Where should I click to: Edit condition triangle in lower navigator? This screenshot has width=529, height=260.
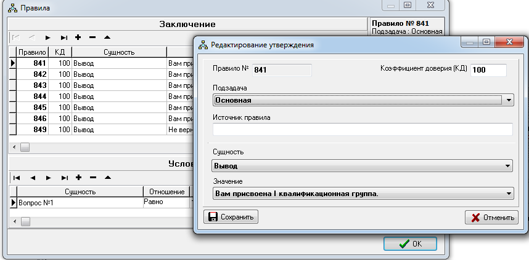[x=108, y=177]
